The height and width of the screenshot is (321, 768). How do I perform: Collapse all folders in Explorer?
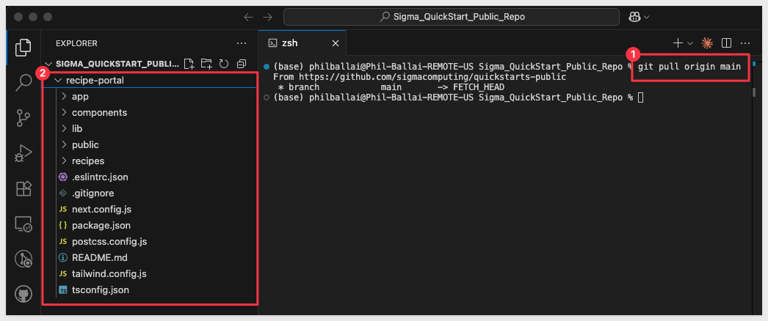pos(241,64)
